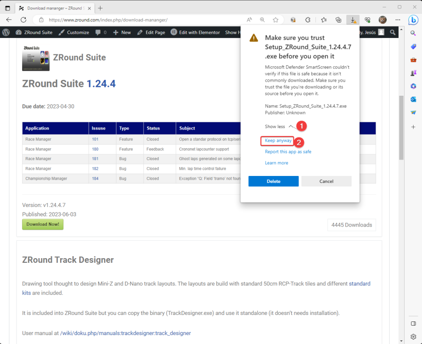Click the admin bar search magnifier icon
The height and width of the screenshot is (344, 422).
(393, 32)
